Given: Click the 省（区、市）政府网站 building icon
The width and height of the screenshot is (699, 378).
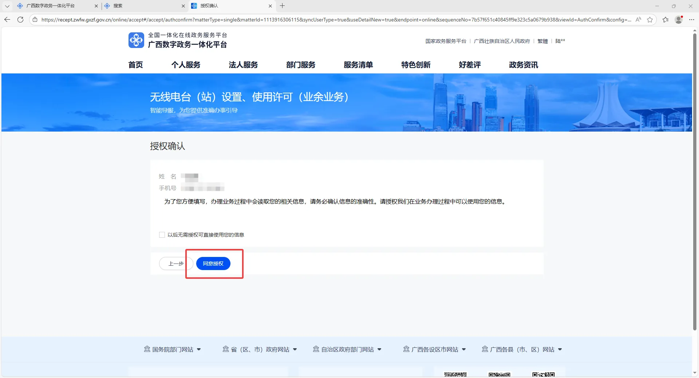Looking at the screenshot, I should point(225,349).
